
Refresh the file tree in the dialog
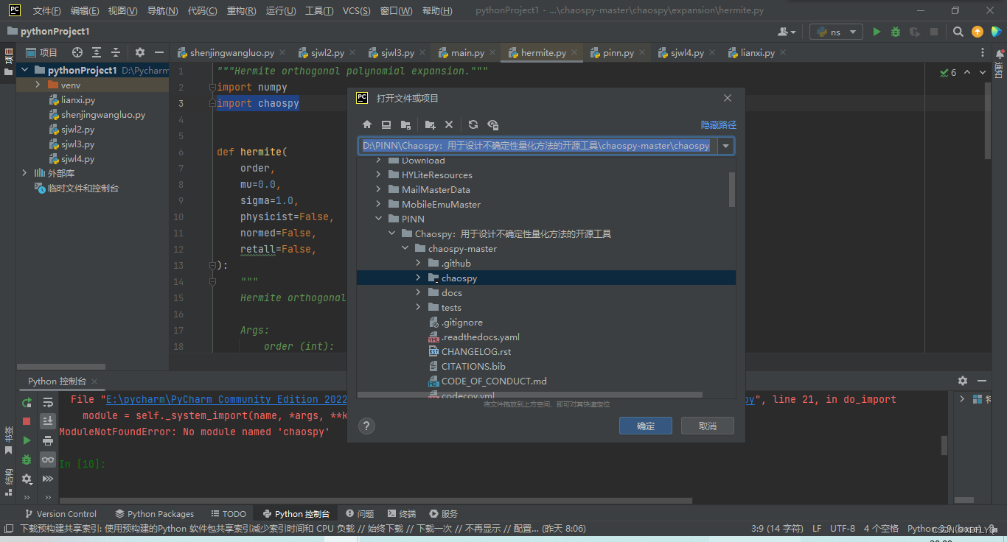473,124
